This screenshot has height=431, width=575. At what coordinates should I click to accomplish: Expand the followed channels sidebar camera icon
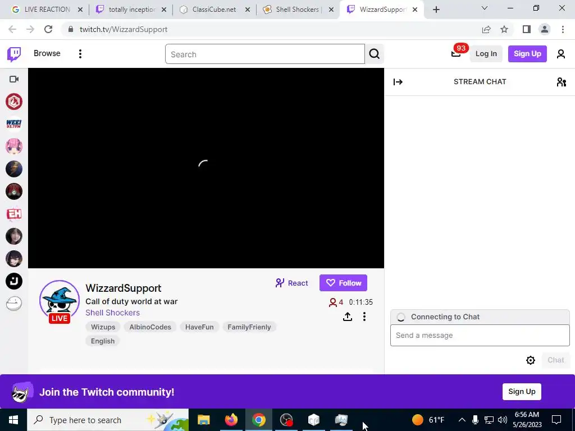pos(14,79)
